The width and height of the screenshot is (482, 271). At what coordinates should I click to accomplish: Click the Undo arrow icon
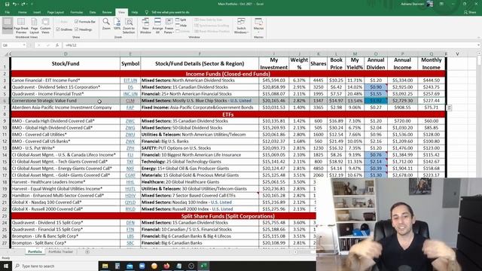14,4
